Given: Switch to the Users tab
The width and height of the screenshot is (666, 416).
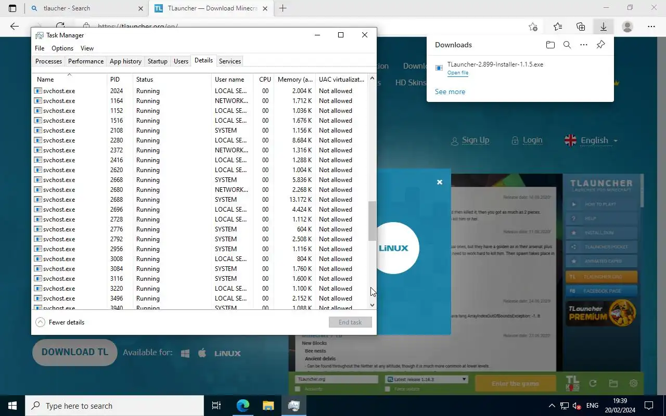Looking at the screenshot, I should [181, 61].
